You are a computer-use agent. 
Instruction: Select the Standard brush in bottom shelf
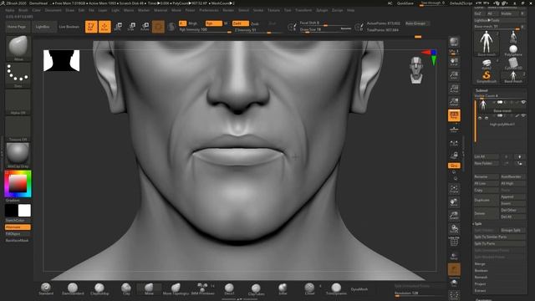click(46, 288)
